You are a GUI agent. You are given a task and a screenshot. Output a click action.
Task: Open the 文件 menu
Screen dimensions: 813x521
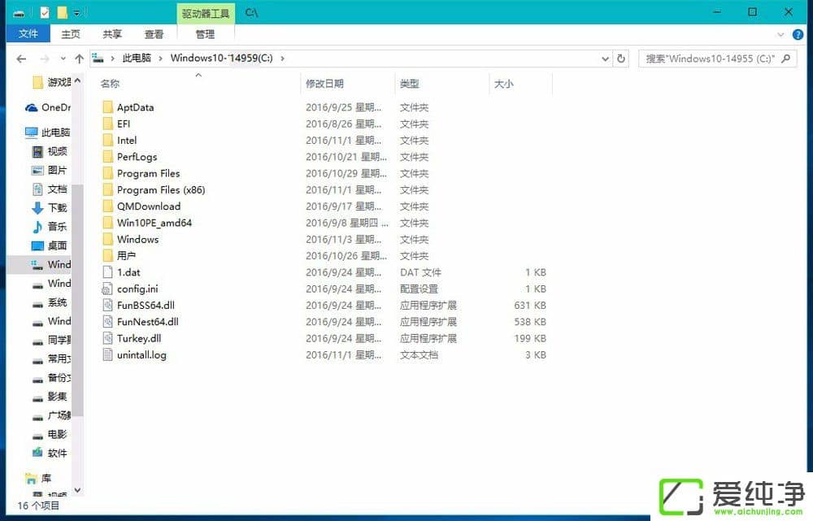[x=28, y=34]
